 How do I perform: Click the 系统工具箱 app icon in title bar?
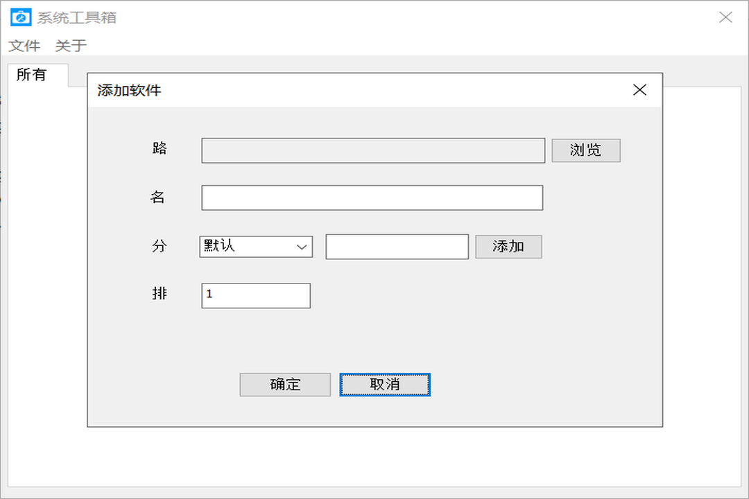20,17
